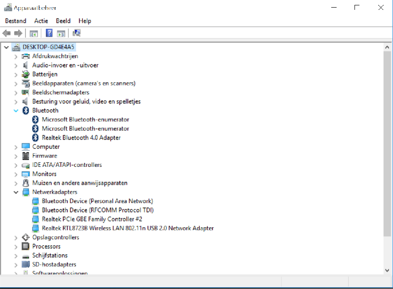The width and height of the screenshot is (393, 289).
Task: Click the show/hide action pane icon
Action: (x=61, y=33)
